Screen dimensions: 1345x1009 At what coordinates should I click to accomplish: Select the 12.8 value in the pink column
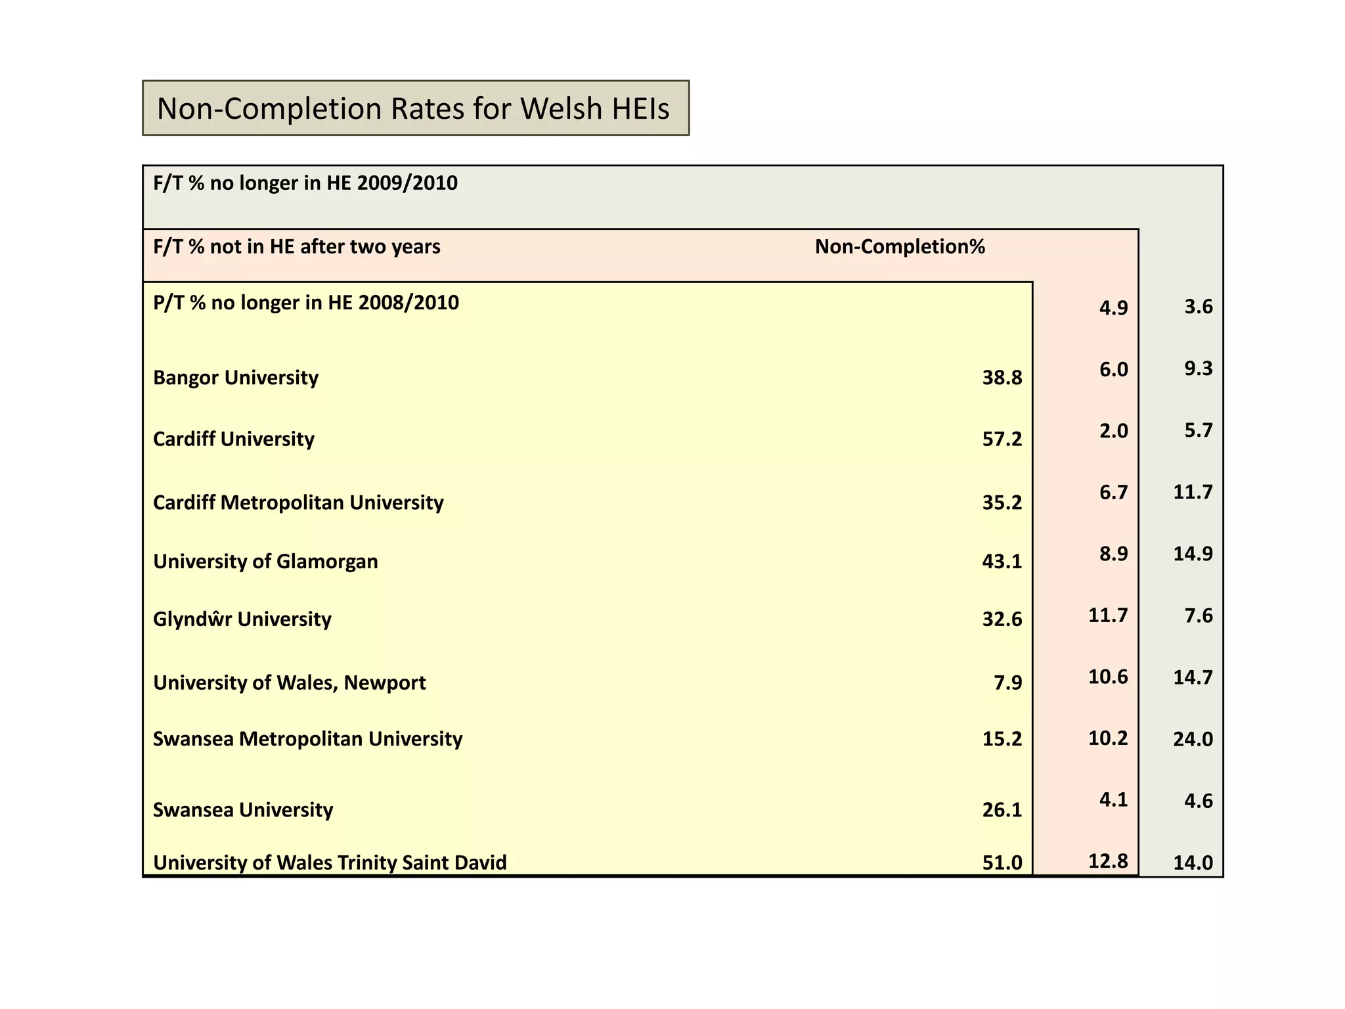[x=1108, y=861]
